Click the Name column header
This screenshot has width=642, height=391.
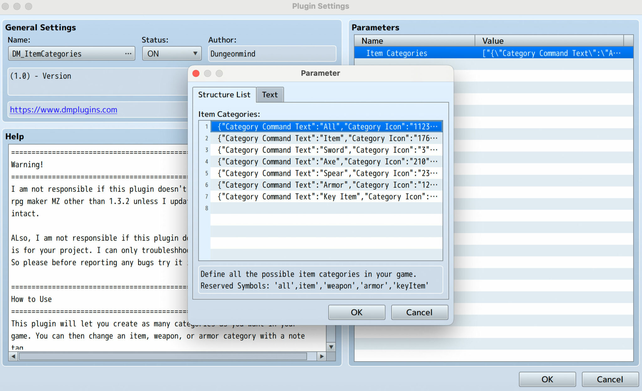coord(414,41)
